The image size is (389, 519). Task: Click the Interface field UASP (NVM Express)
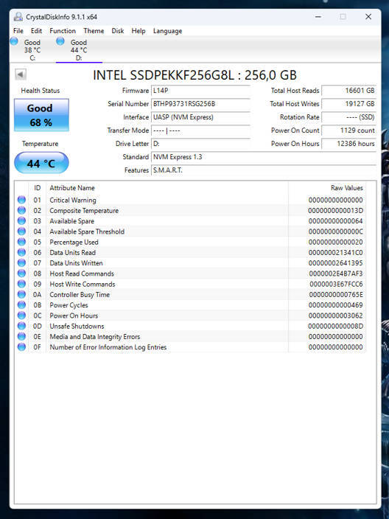pyautogui.click(x=200, y=116)
